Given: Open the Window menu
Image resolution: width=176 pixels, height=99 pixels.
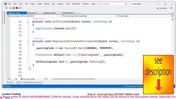Looking at the screenshot, I should [x=86, y=4].
